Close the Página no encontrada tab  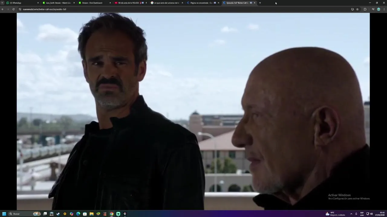pyautogui.click(x=218, y=3)
